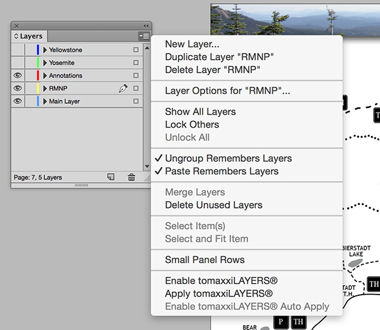
Task: Hide the RMNP layer eye icon
Action: click(18, 89)
